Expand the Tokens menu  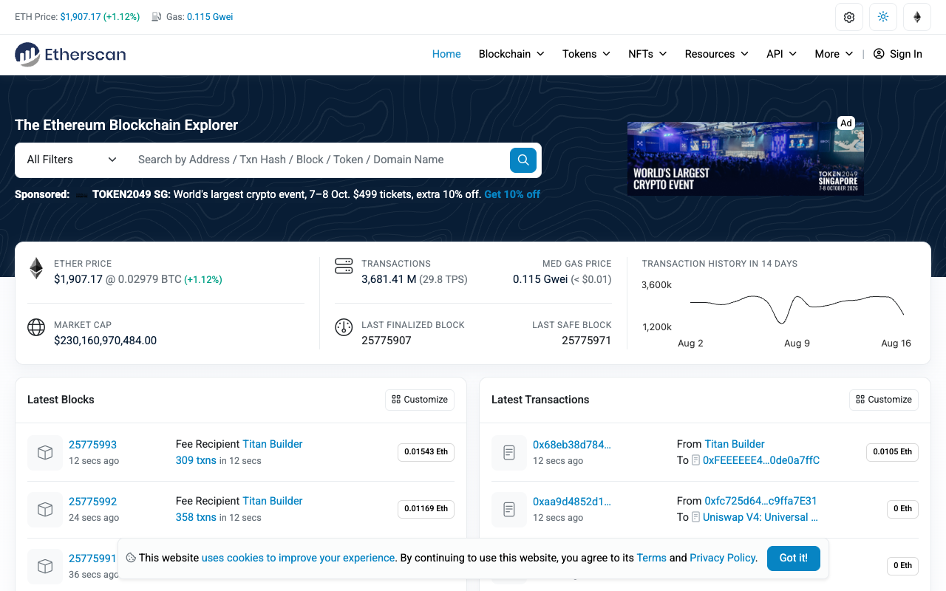click(x=586, y=54)
